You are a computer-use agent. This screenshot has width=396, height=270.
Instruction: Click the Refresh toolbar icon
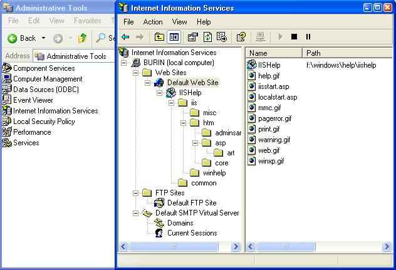click(207, 37)
